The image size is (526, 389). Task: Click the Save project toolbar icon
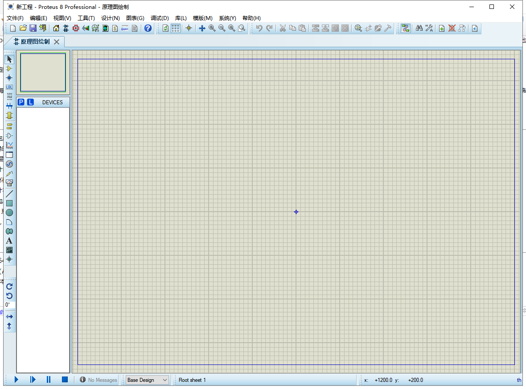(33, 28)
